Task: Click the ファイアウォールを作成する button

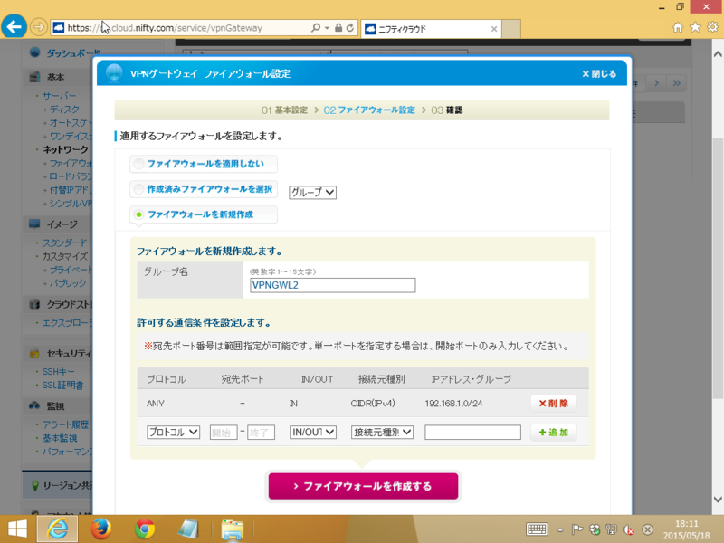Action: 364,486
